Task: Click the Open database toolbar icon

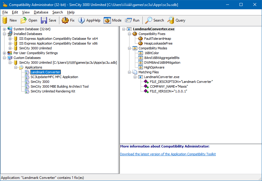Action: tap(24, 20)
